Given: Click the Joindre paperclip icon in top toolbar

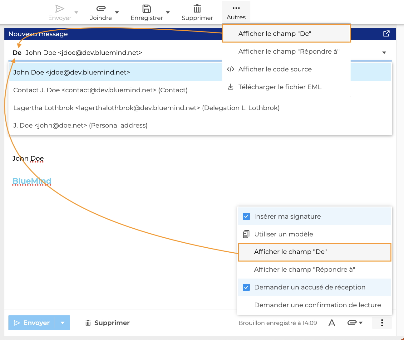Looking at the screenshot, I should (x=101, y=9).
